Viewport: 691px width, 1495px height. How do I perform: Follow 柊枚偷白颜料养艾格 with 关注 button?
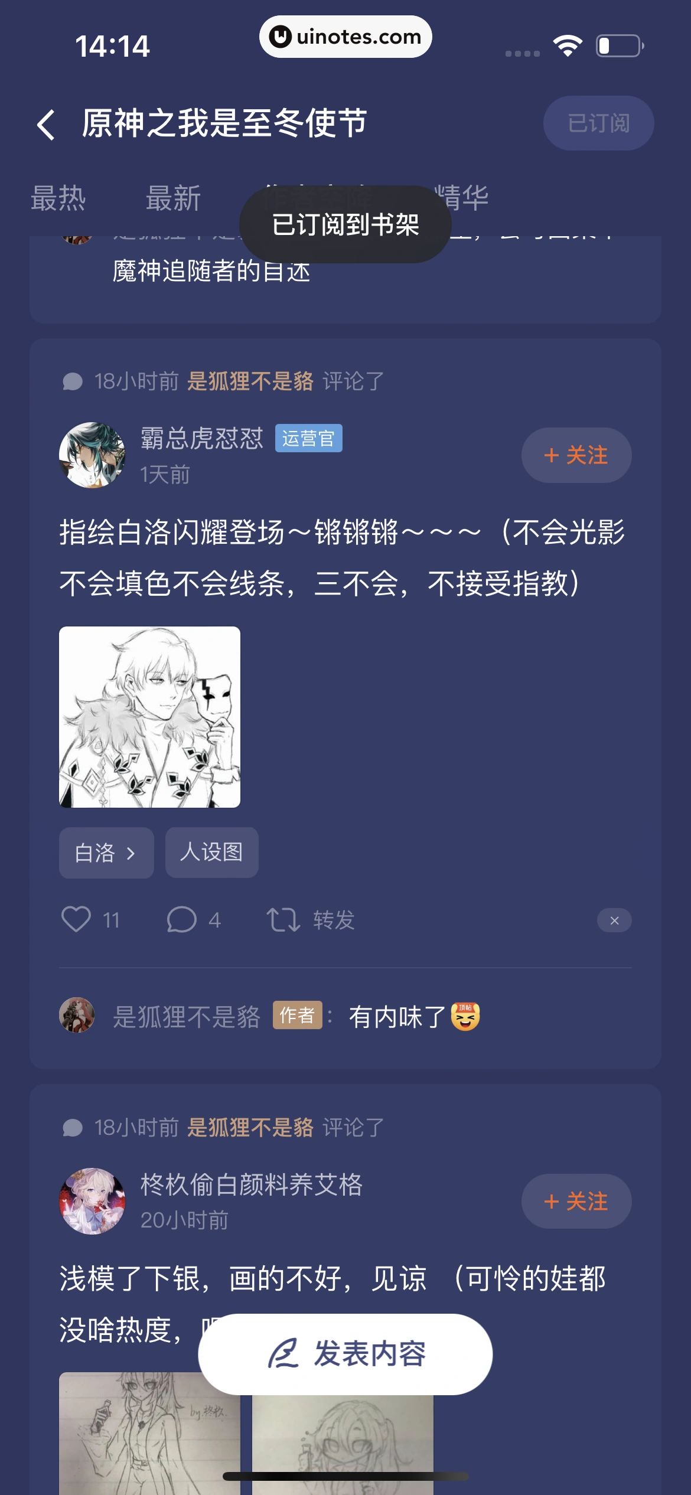pyautogui.click(x=576, y=1202)
